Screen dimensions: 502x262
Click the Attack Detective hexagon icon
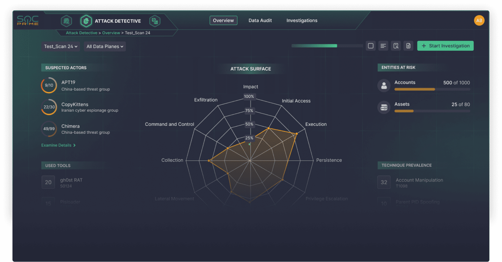click(x=86, y=21)
